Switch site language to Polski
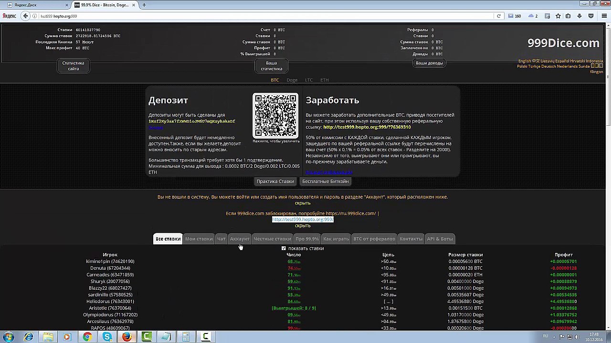The width and height of the screenshot is (611, 343). 523,66
